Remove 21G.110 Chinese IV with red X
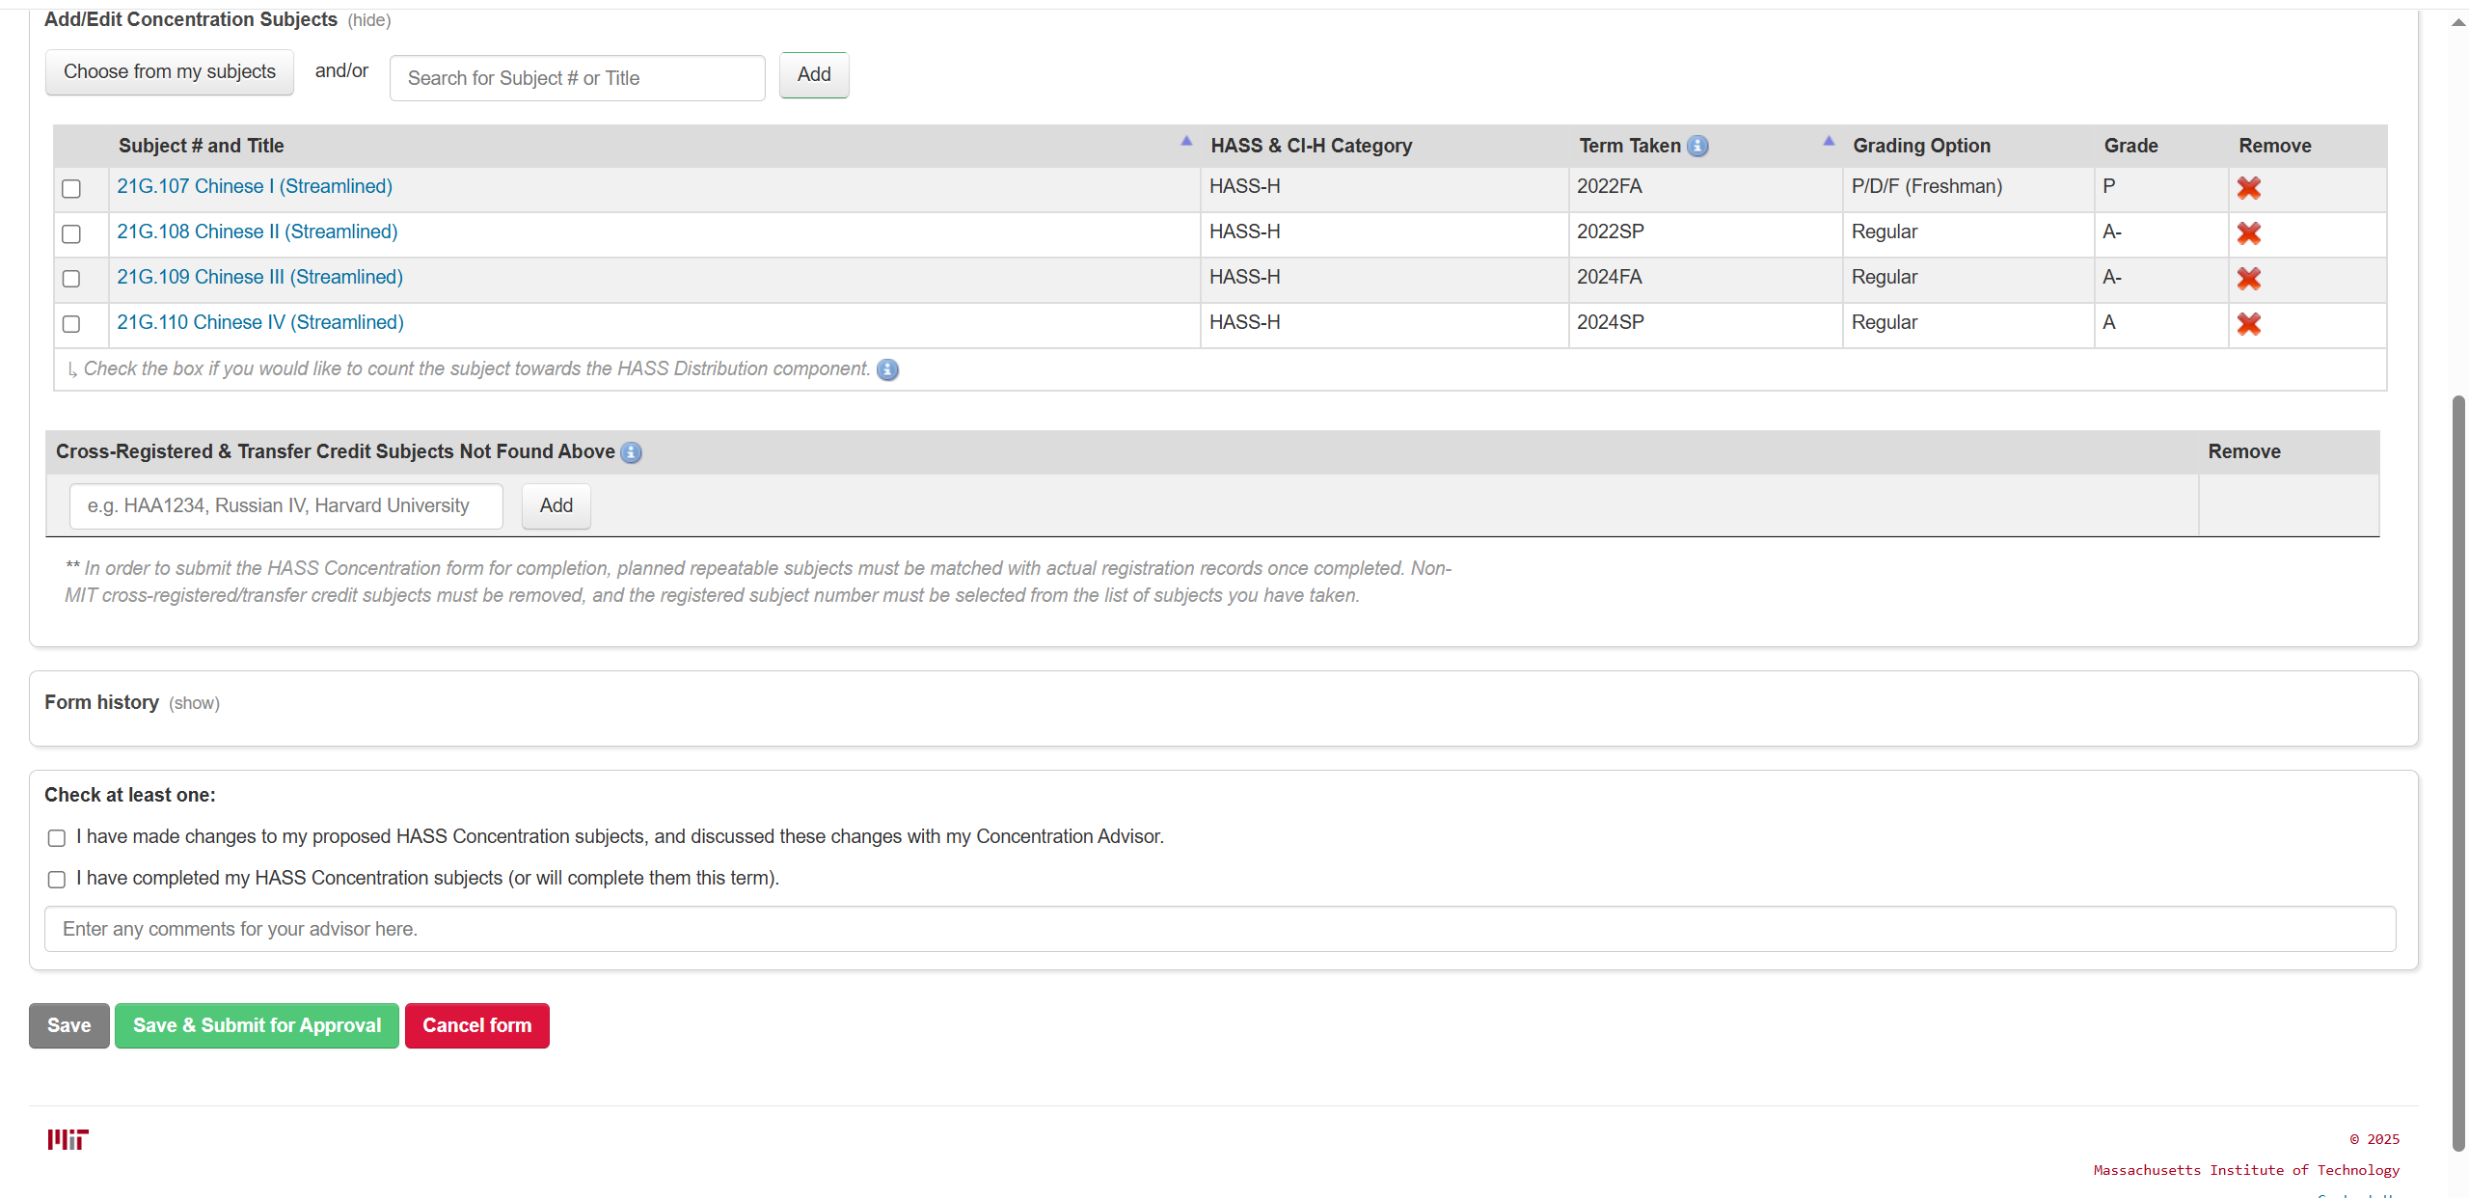This screenshot has height=1198, width=2469. click(x=2248, y=324)
